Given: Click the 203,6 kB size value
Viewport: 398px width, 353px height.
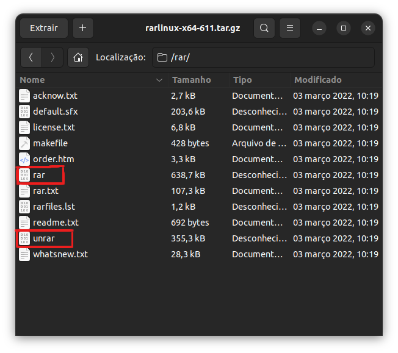Looking at the screenshot, I should coord(188,112).
